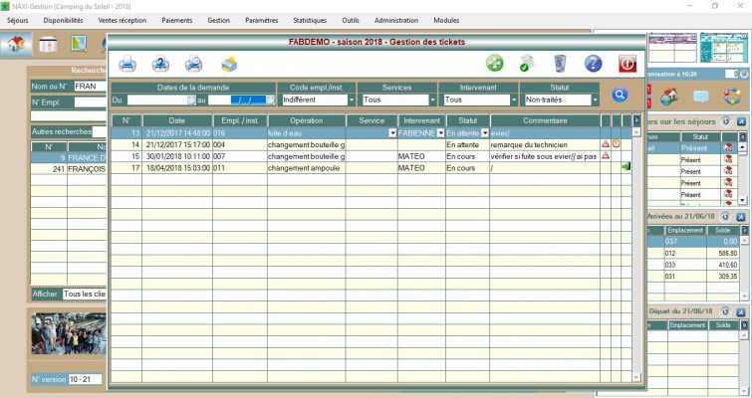Click the Intervenant column header in grid

click(421, 120)
